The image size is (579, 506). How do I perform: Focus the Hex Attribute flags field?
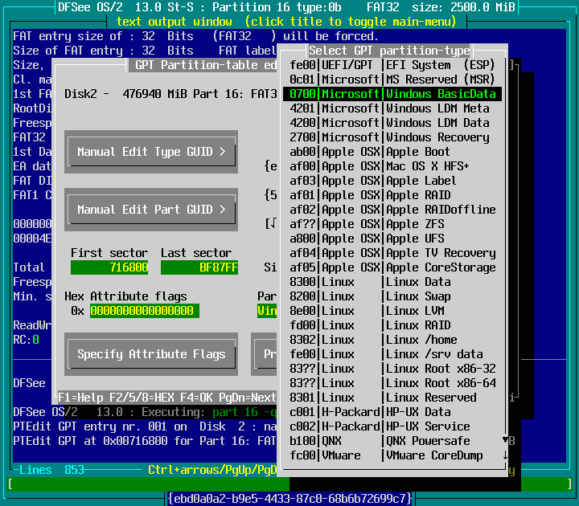144,311
